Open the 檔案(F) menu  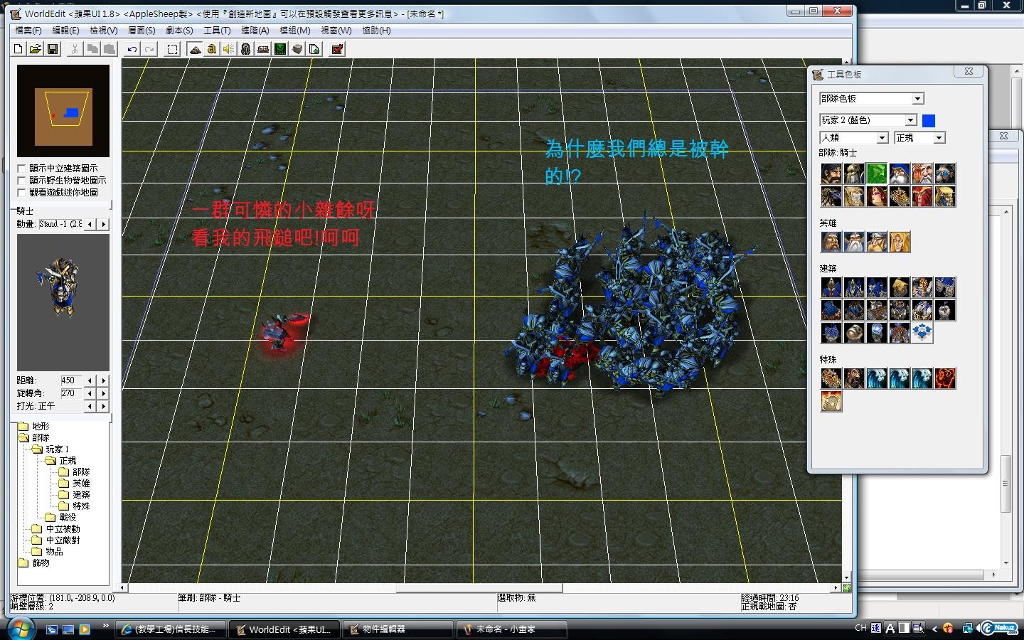[28, 31]
